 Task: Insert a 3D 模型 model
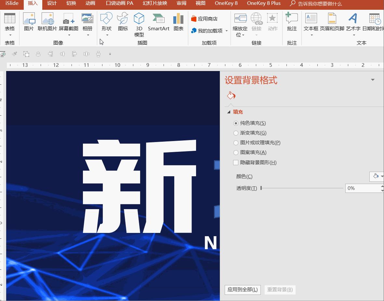tap(139, 22)
